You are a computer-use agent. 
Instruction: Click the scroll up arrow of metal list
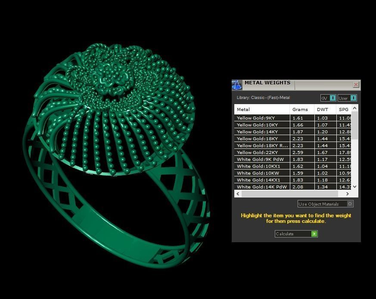tap(355, 108)
